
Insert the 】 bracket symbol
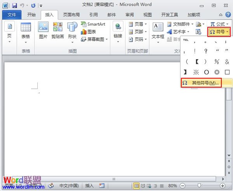point(185,72)
